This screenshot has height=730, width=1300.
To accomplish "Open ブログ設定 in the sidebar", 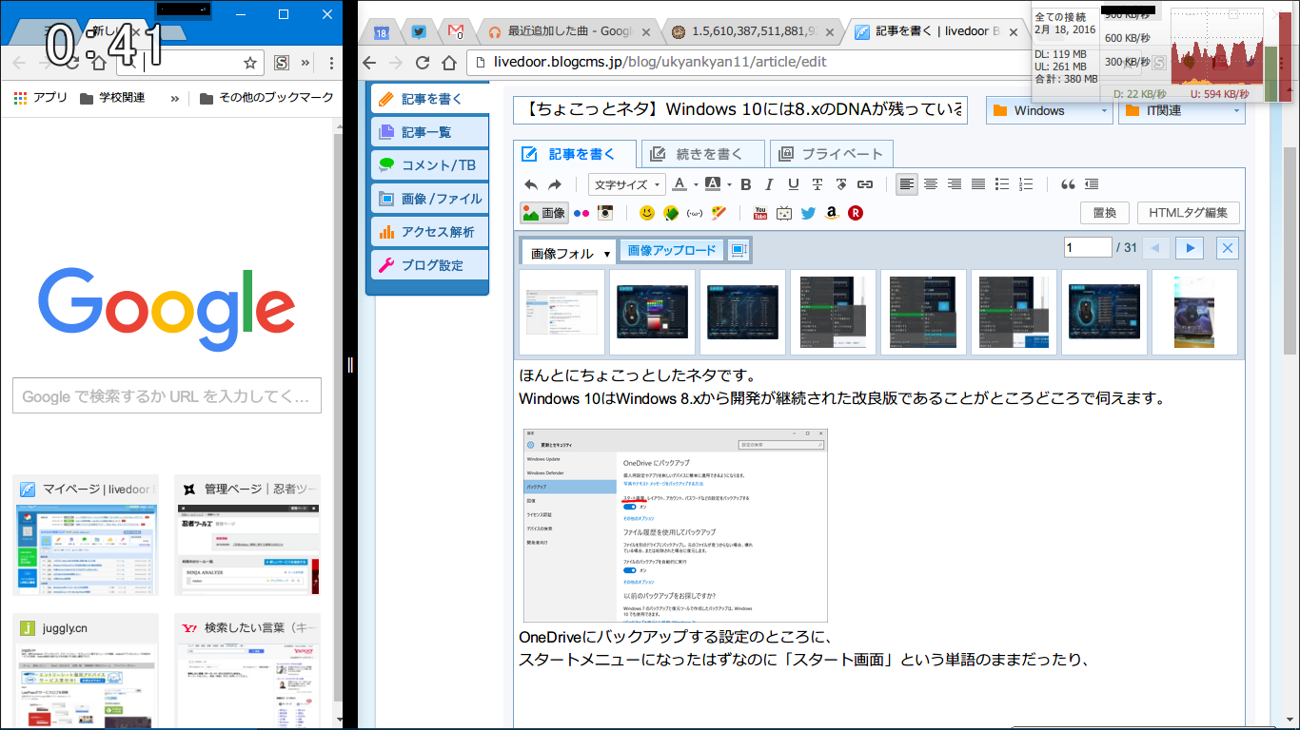I will tap(428, 265).
